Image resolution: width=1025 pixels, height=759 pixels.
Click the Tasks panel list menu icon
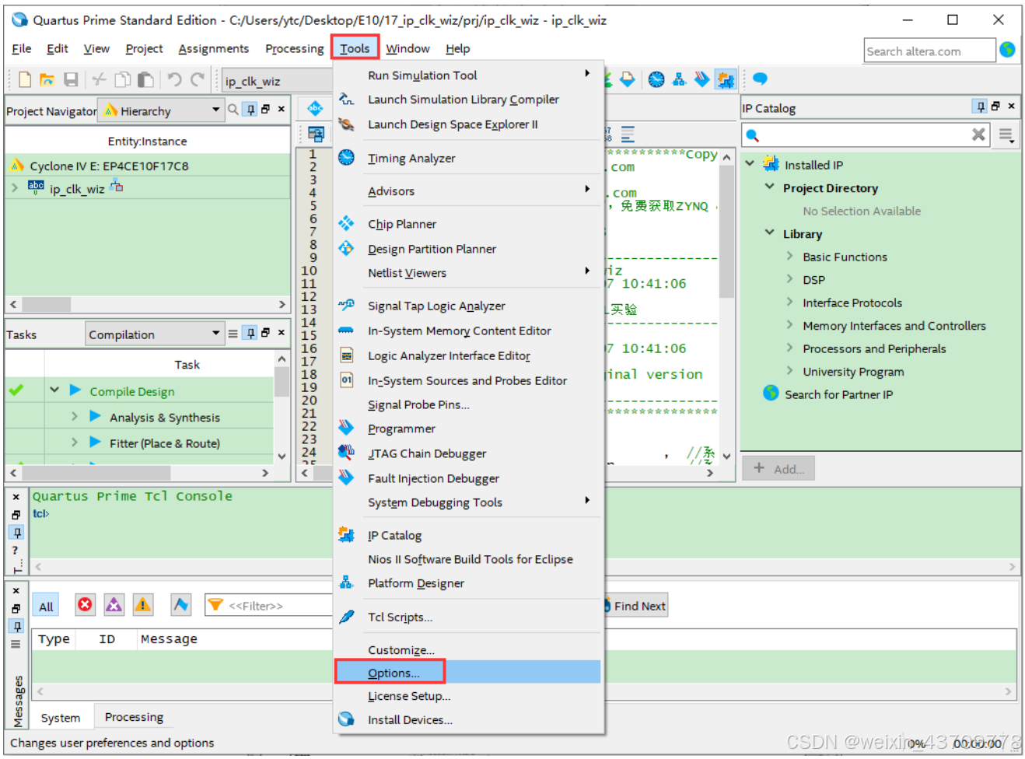coord(233,334)
